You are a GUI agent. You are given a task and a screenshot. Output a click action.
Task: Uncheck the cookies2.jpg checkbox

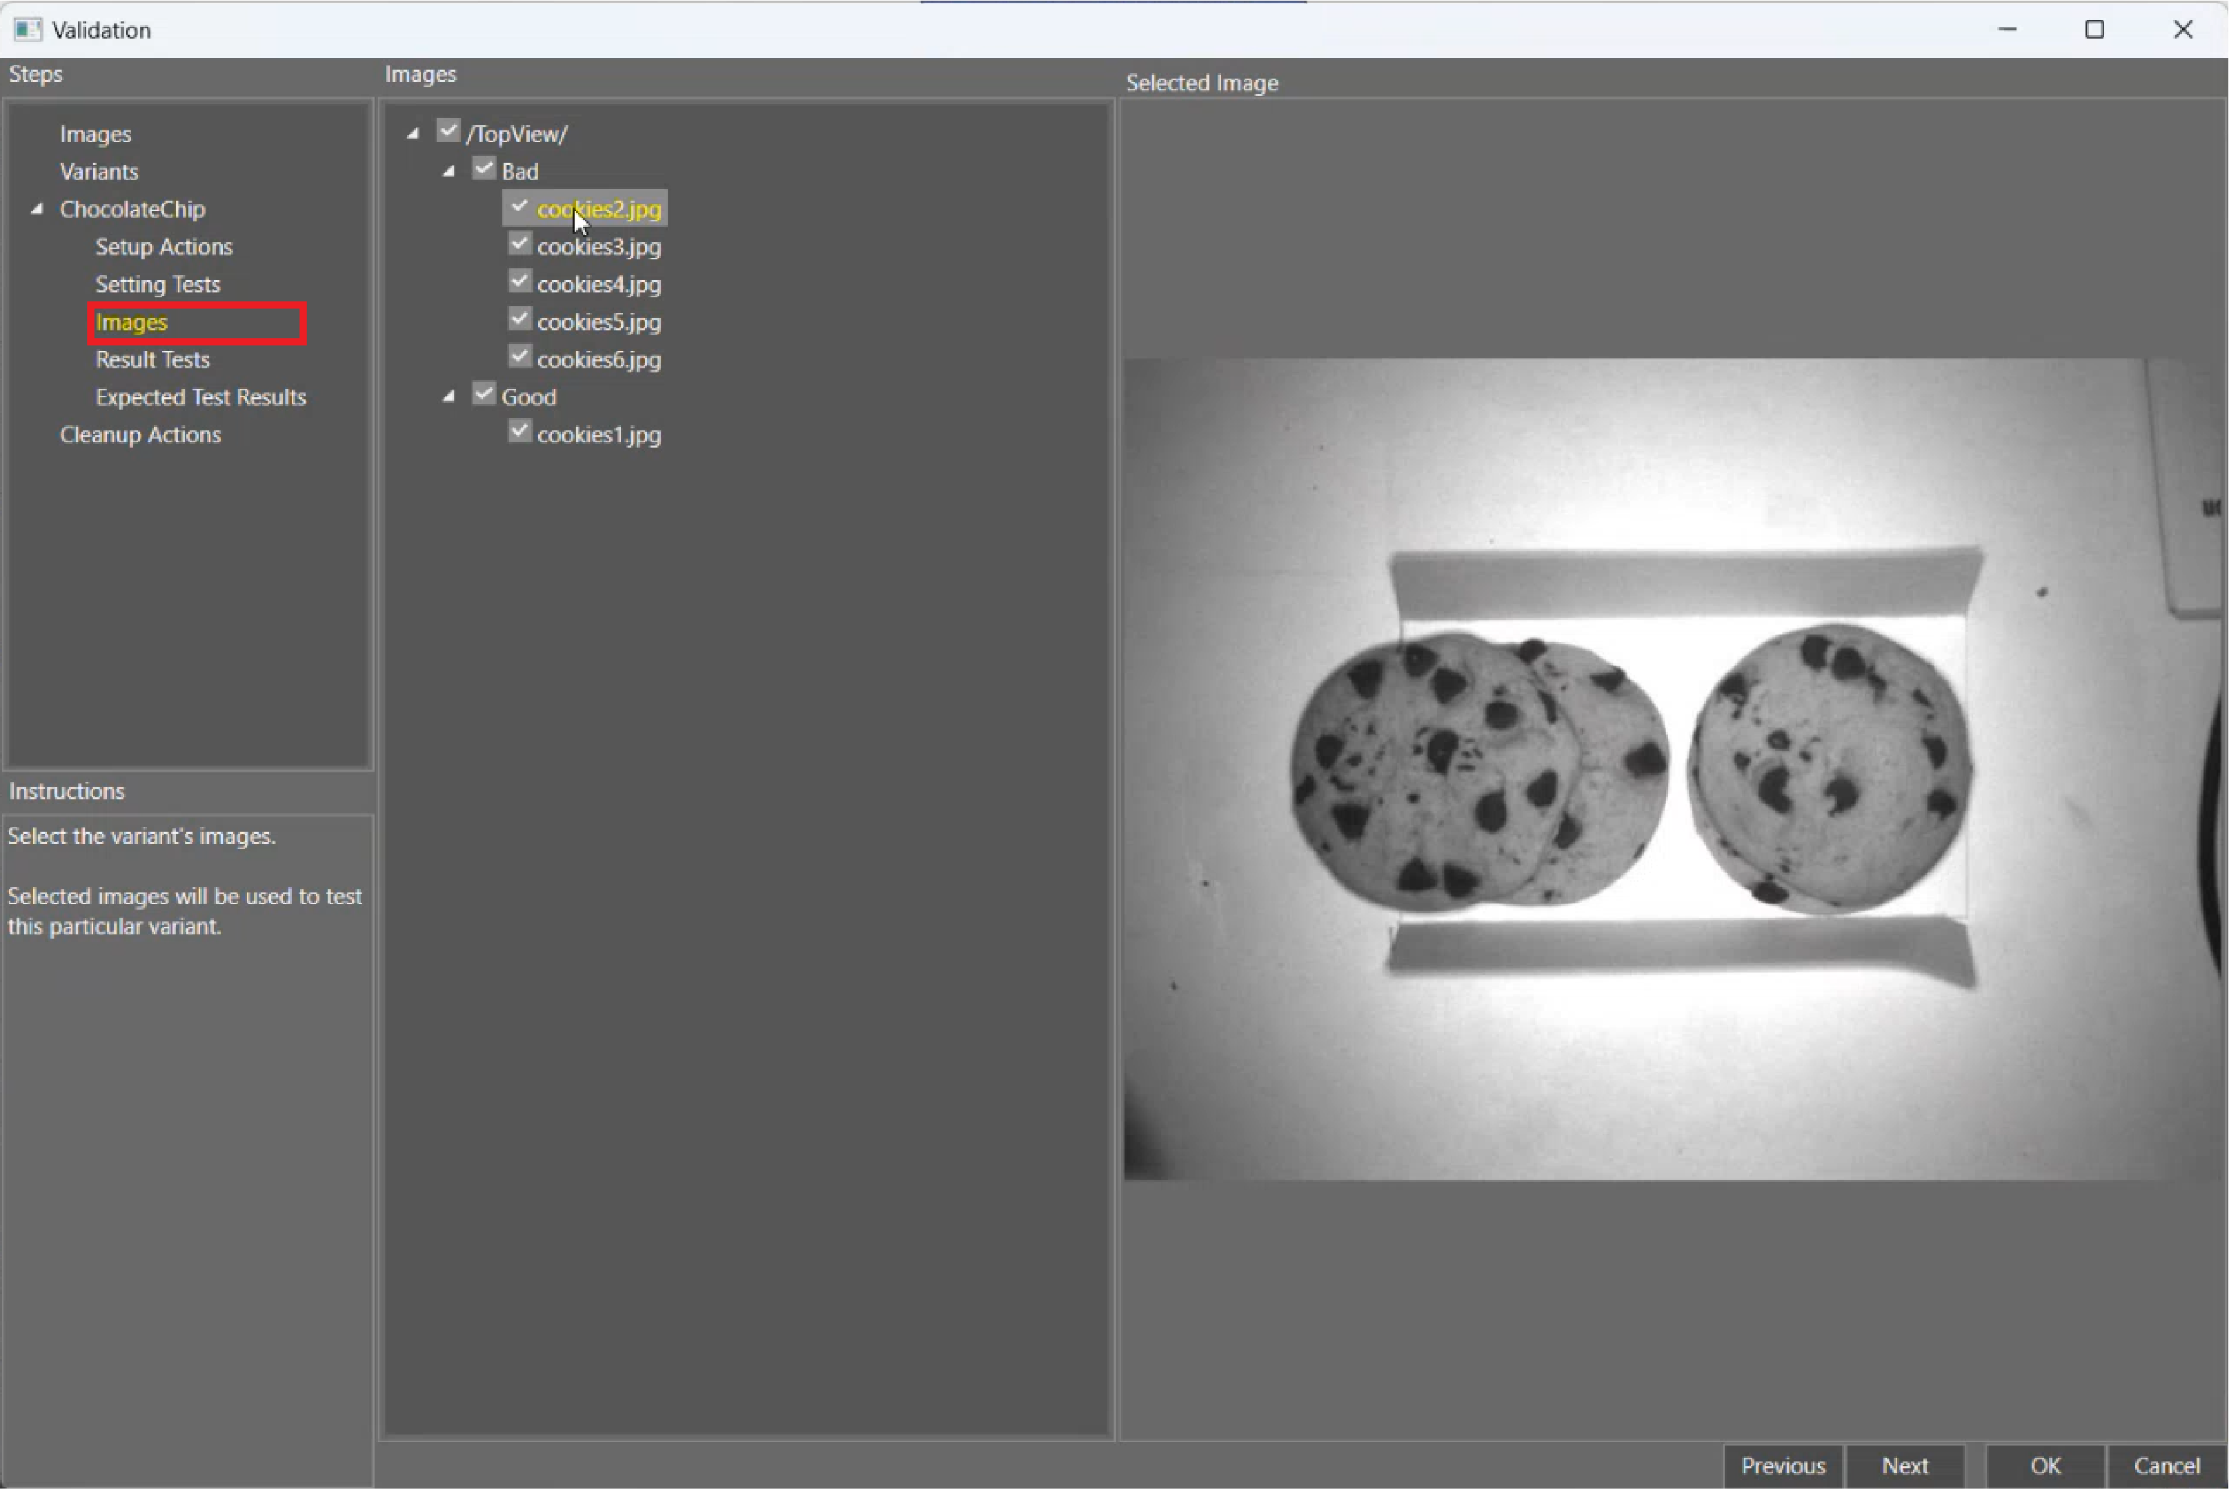click(519, 207)
